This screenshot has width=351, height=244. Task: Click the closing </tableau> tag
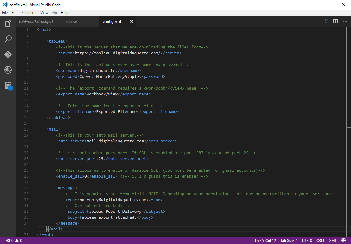[x=58, y=118]
